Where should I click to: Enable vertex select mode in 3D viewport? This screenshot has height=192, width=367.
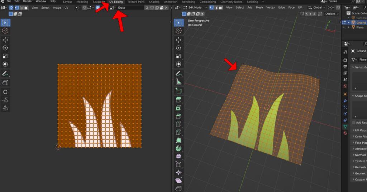(x=211, y=8)
